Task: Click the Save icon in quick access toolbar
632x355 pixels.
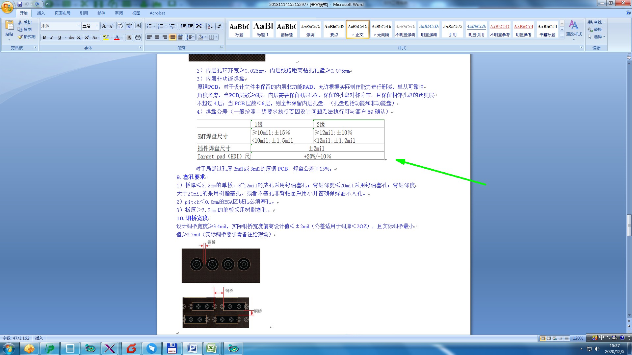Action: 20,4
